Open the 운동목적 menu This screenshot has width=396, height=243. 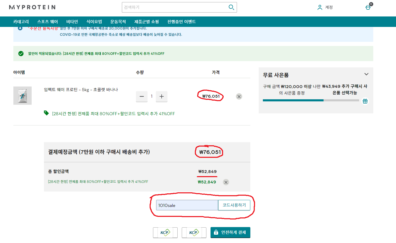[118, 22]
